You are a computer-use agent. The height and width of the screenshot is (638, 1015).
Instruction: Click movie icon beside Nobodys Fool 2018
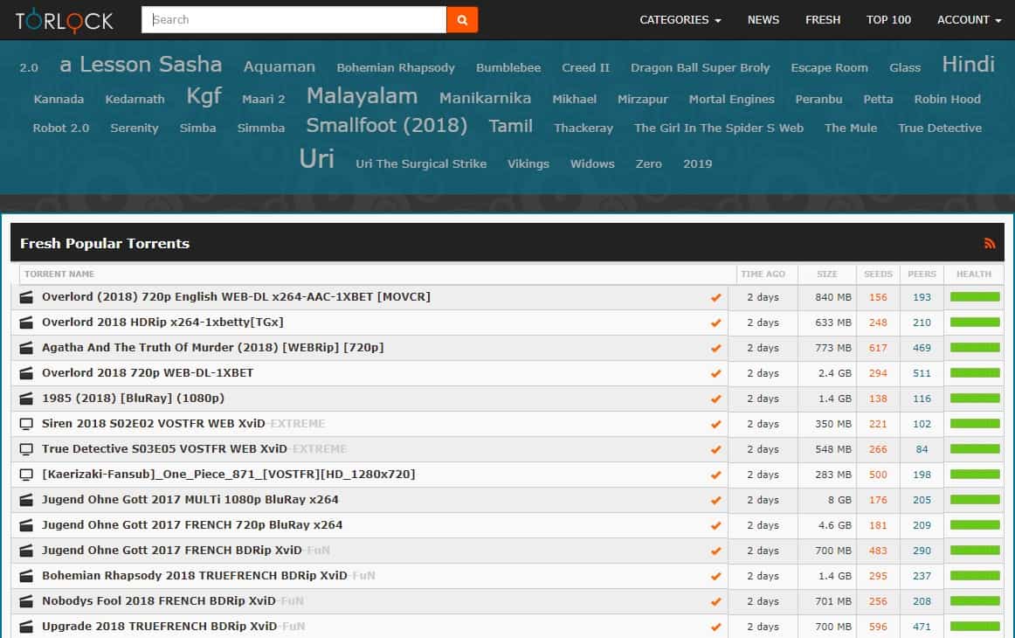tap(26, 601)
